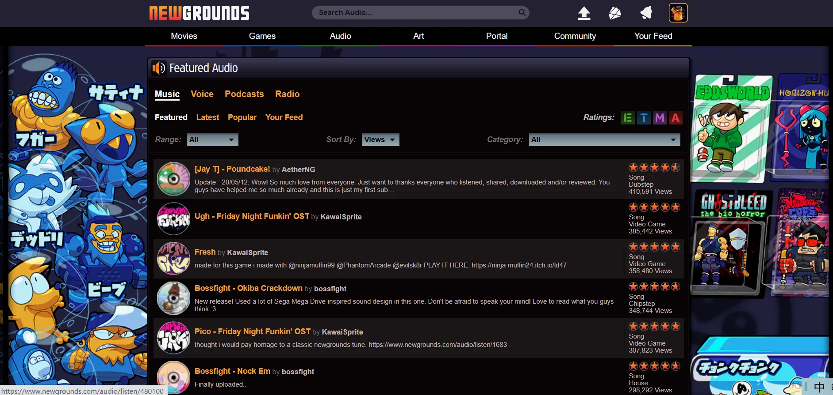This screenshot has width=833, height=395.
Task: Play the Pico Friday Night Funkin' disc icon
Action: (173, 338)
